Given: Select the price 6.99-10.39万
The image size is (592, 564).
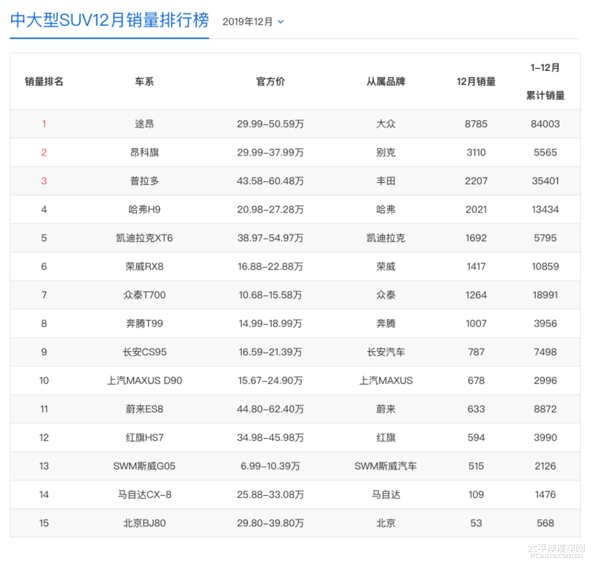Looking at the screenshot, I should (270, 466).
